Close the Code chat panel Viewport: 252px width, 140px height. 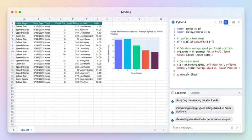pyautogui.click(x=239, y=93)
